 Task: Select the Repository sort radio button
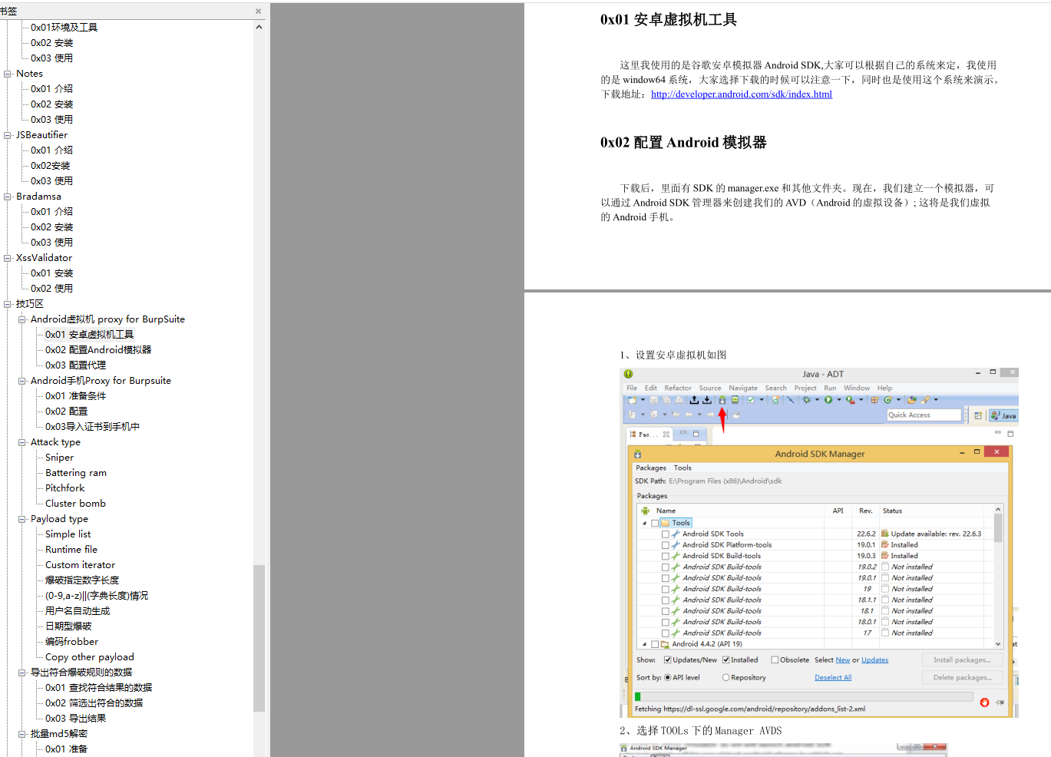[x=725, y=677]
